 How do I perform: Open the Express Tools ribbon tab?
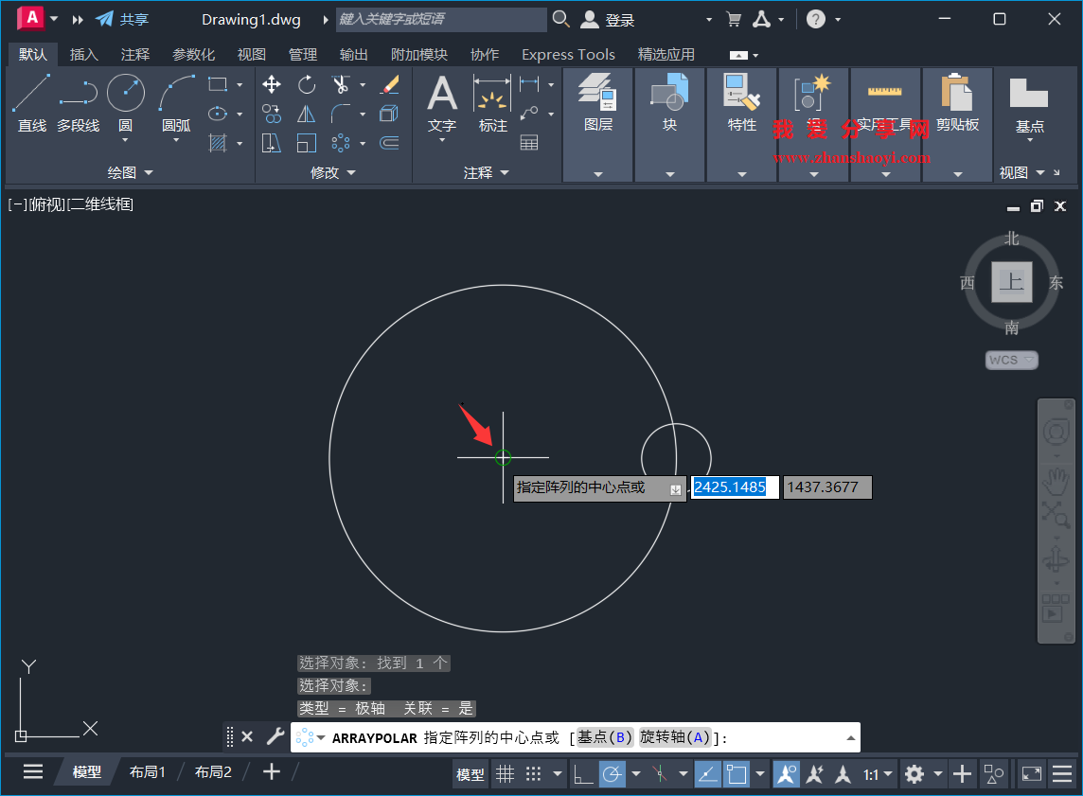point(567,54)
